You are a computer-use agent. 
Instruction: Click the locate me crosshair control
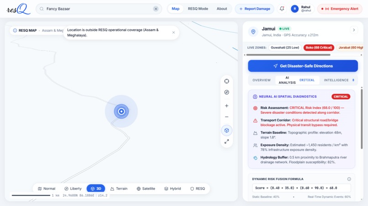226,81
